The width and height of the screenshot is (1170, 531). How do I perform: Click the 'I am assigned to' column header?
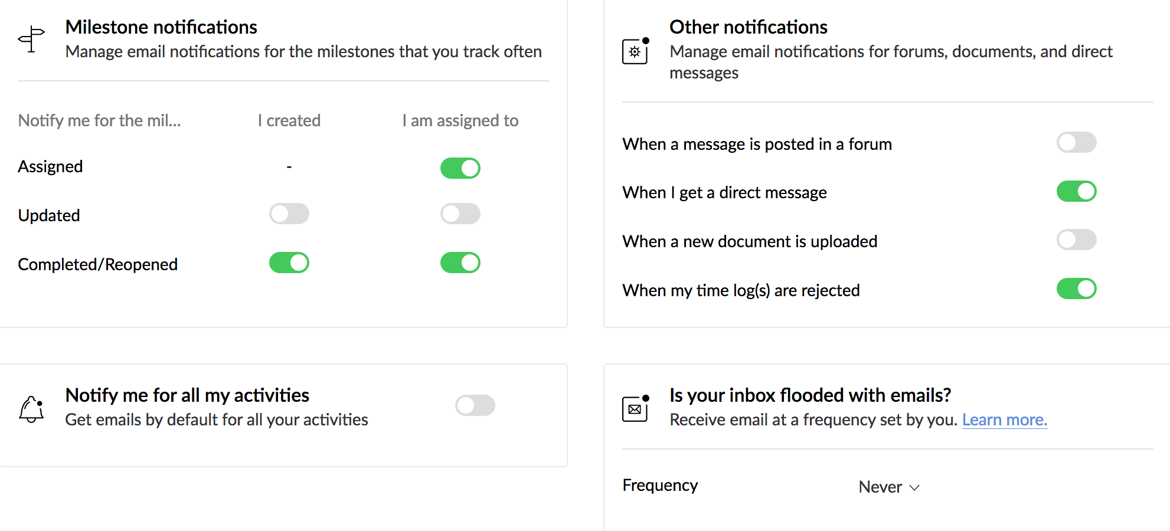(460, 120)
